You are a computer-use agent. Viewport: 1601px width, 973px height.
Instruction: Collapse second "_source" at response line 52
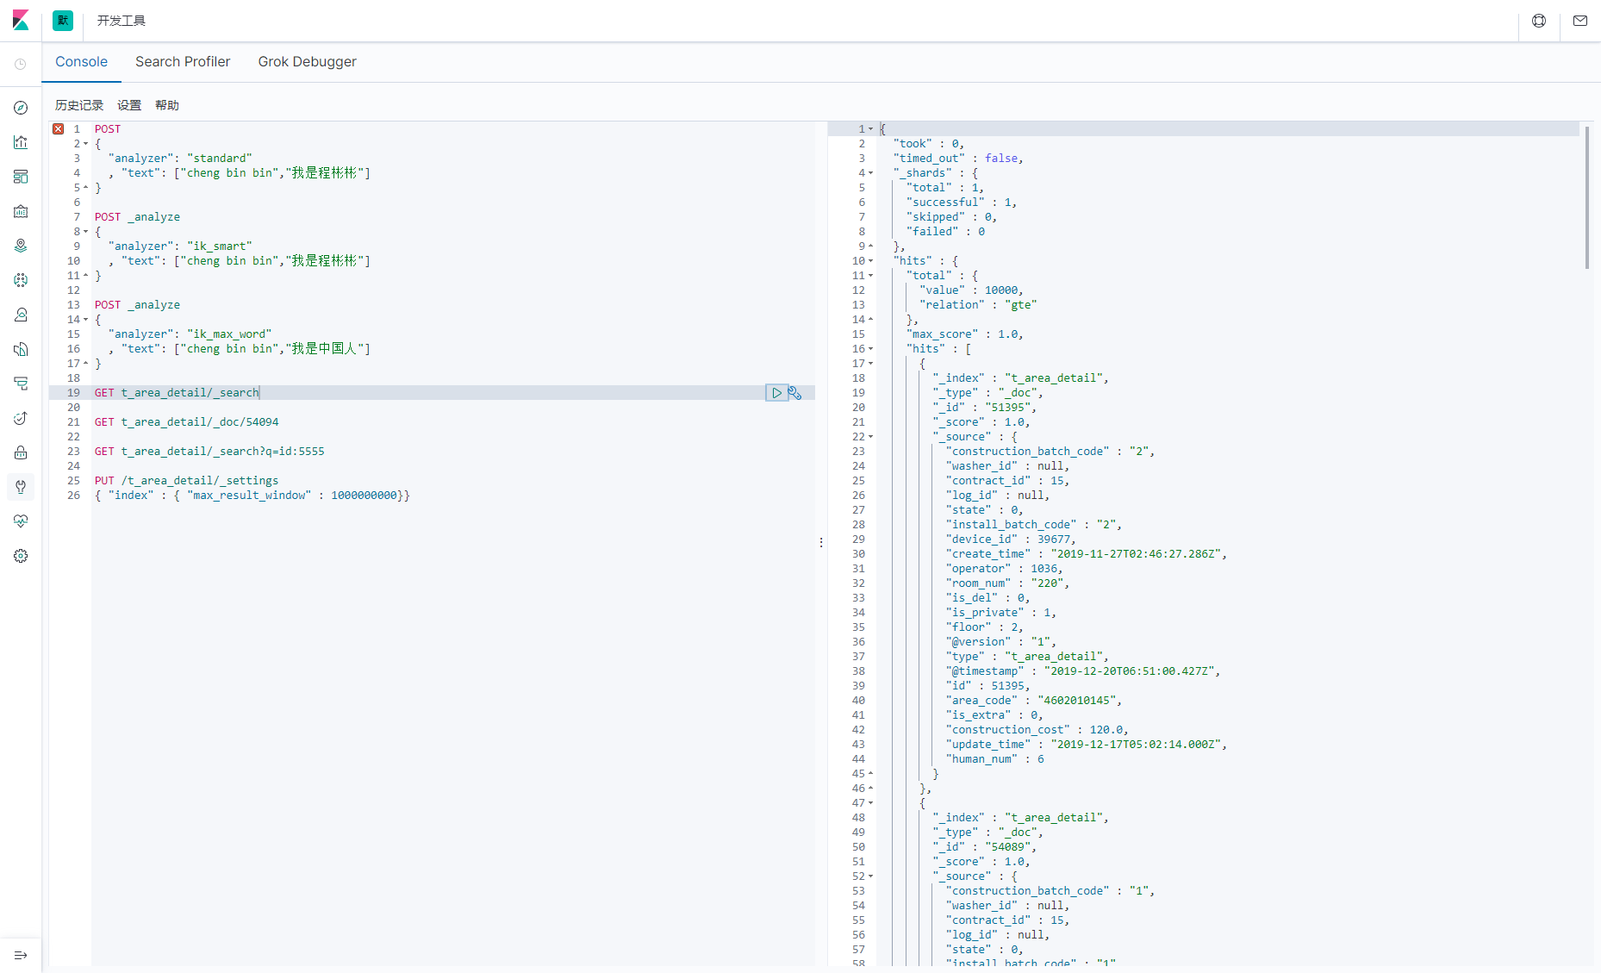(x=871, y=876)
